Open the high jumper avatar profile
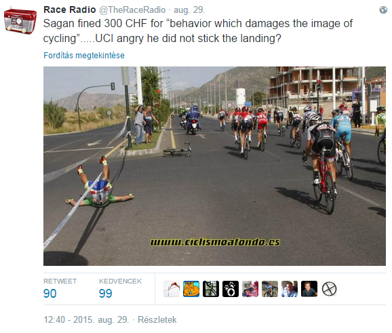This screenshot has width=392, height=333. [172, 289]
